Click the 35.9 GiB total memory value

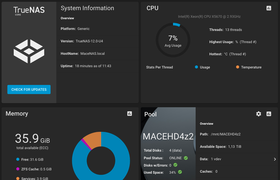tap(32, 138)
